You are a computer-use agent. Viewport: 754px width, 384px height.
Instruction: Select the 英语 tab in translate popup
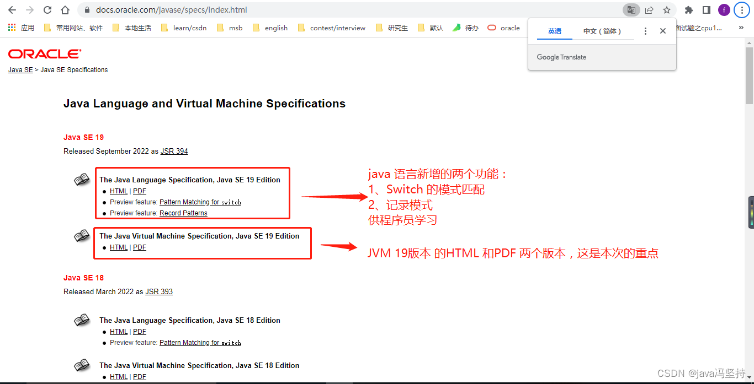pyautogui.click(x=555, y=31)
